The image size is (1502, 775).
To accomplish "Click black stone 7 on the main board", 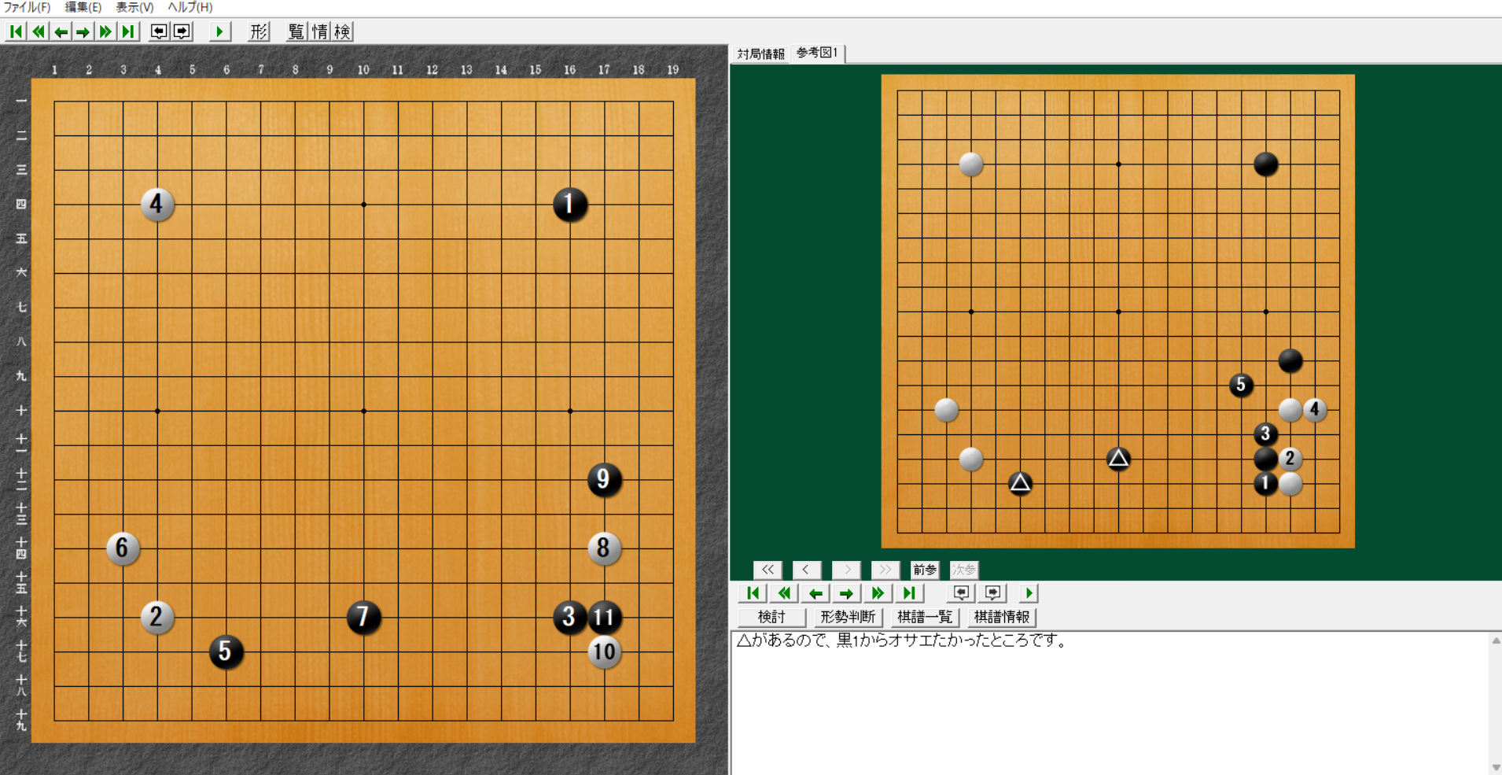I will [x=363, y=617].
